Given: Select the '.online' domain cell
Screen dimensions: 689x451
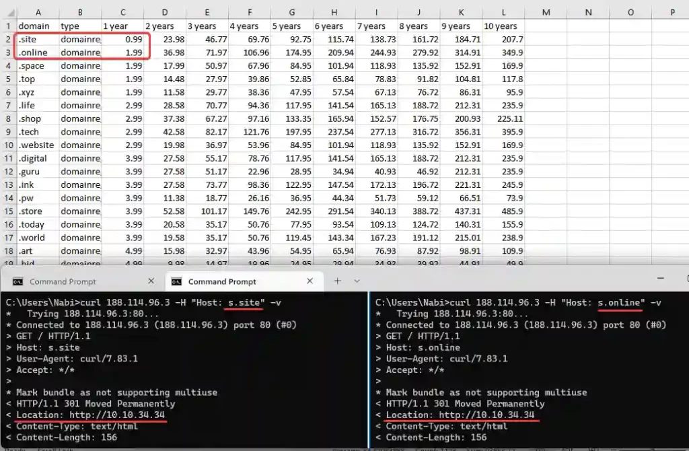Looking at the screenshot, I should pyautogui.click(x=38, y=53).
